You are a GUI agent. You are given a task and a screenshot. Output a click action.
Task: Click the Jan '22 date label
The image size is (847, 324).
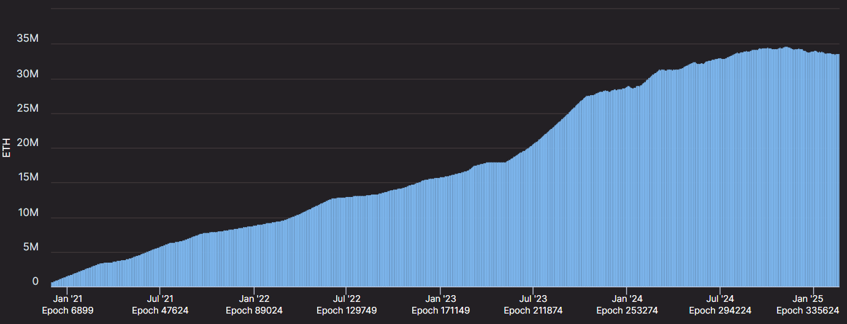click(254, 298)
